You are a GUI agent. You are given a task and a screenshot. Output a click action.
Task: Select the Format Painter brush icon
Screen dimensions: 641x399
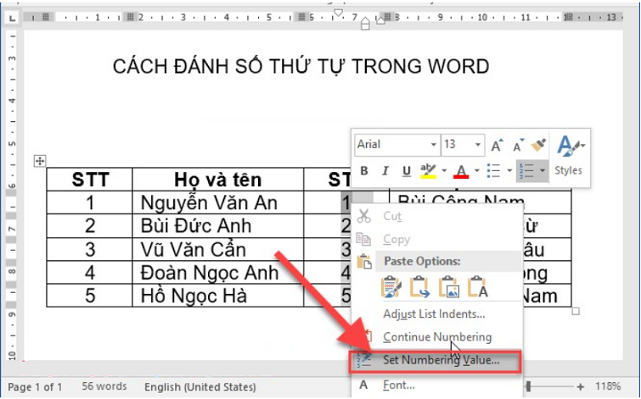[x=537, y=145]
